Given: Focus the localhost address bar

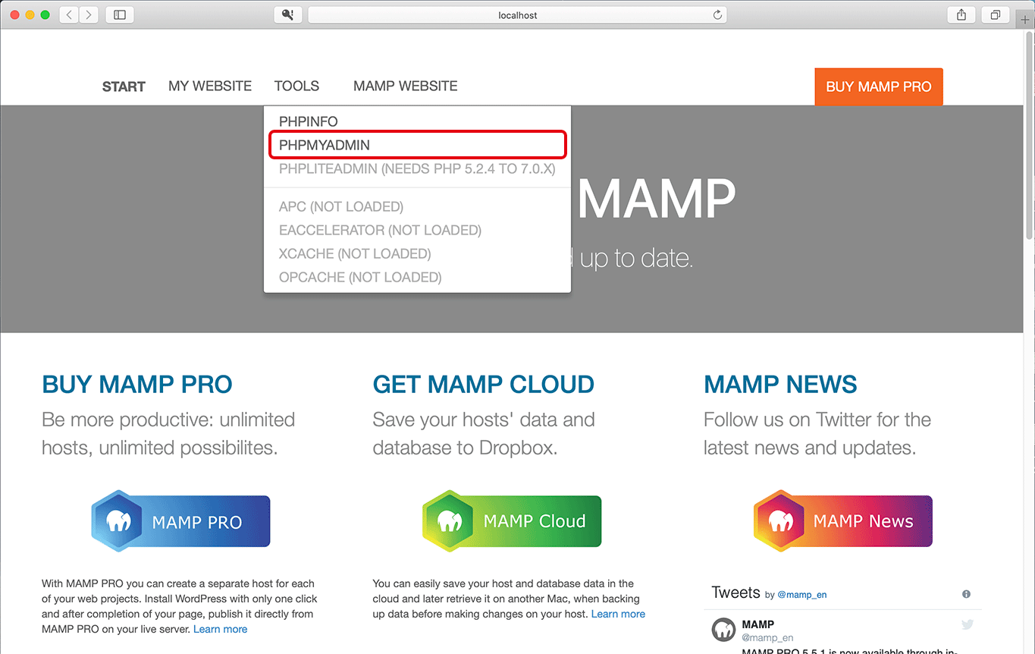Looking at the screenshot, I should [x=517, y=14].
